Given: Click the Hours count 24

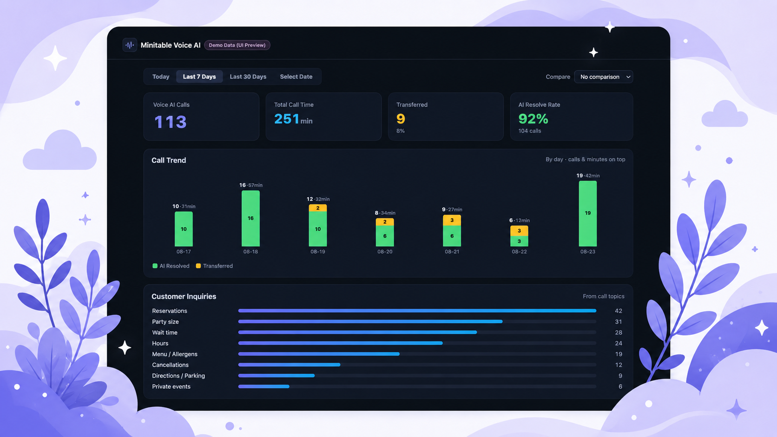Looking at the screenshot, I should [619, 343].
